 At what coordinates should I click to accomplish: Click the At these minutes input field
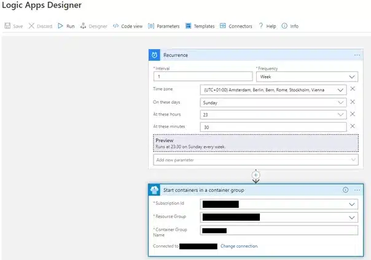[273, 127]
